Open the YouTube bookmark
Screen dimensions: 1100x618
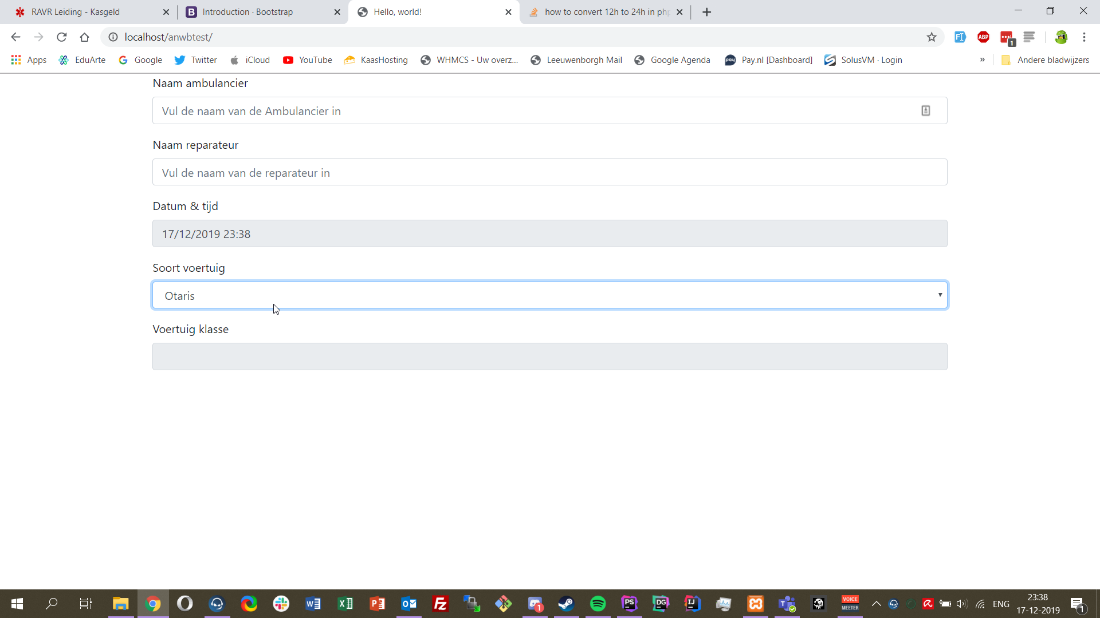(x=308, y=60)
